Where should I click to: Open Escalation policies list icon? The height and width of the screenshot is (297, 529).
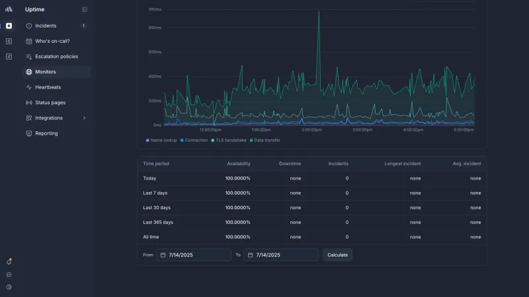29,57
